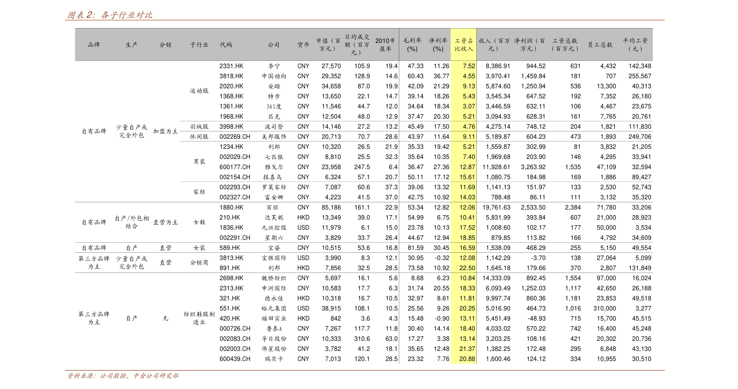Click the 工资总数（百万元） column header
Screen dimensions: 738x389
tap(564, 45)
